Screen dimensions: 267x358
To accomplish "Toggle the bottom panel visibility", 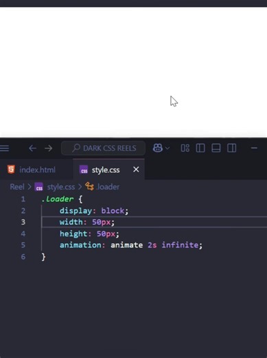I will (x=216, y=148).
